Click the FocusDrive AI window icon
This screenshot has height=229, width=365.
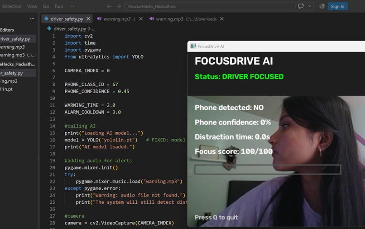coord(193,46)
